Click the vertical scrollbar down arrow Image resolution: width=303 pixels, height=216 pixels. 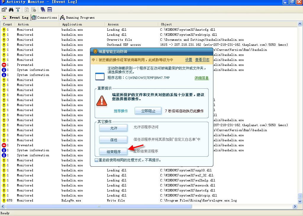[x=300, y=202]
